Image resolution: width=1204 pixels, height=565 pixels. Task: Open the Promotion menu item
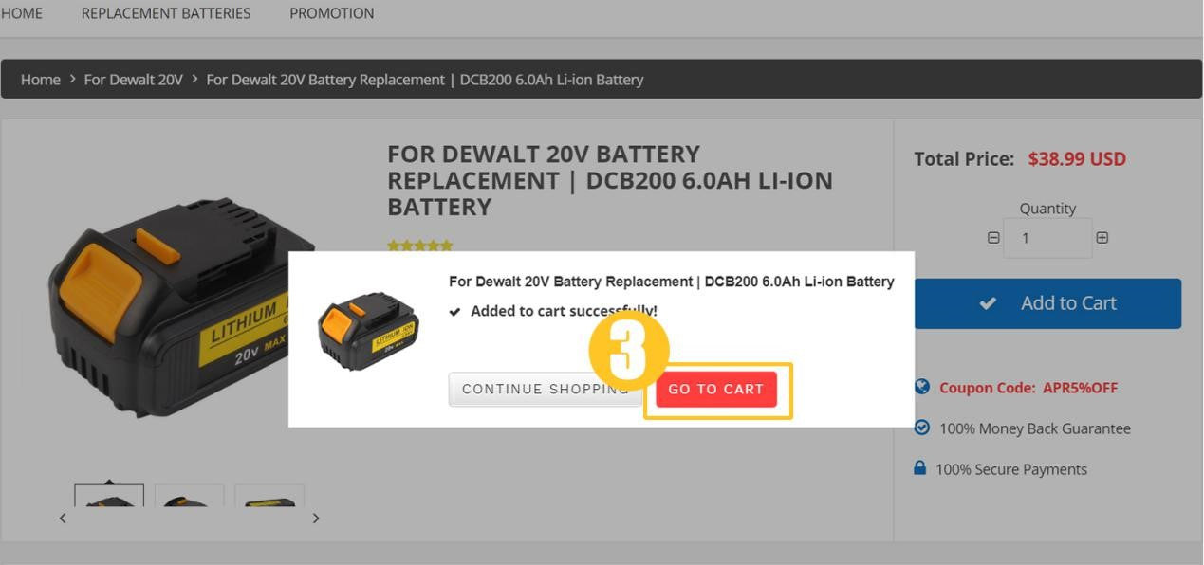tap(331, 13)
